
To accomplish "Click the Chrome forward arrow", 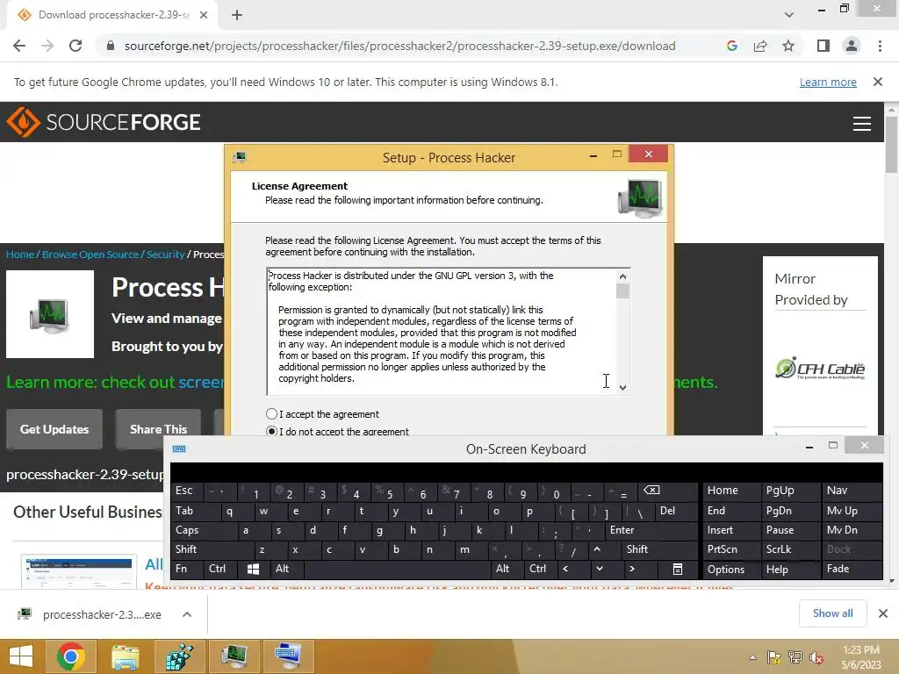I will click(x=47, y=46).
